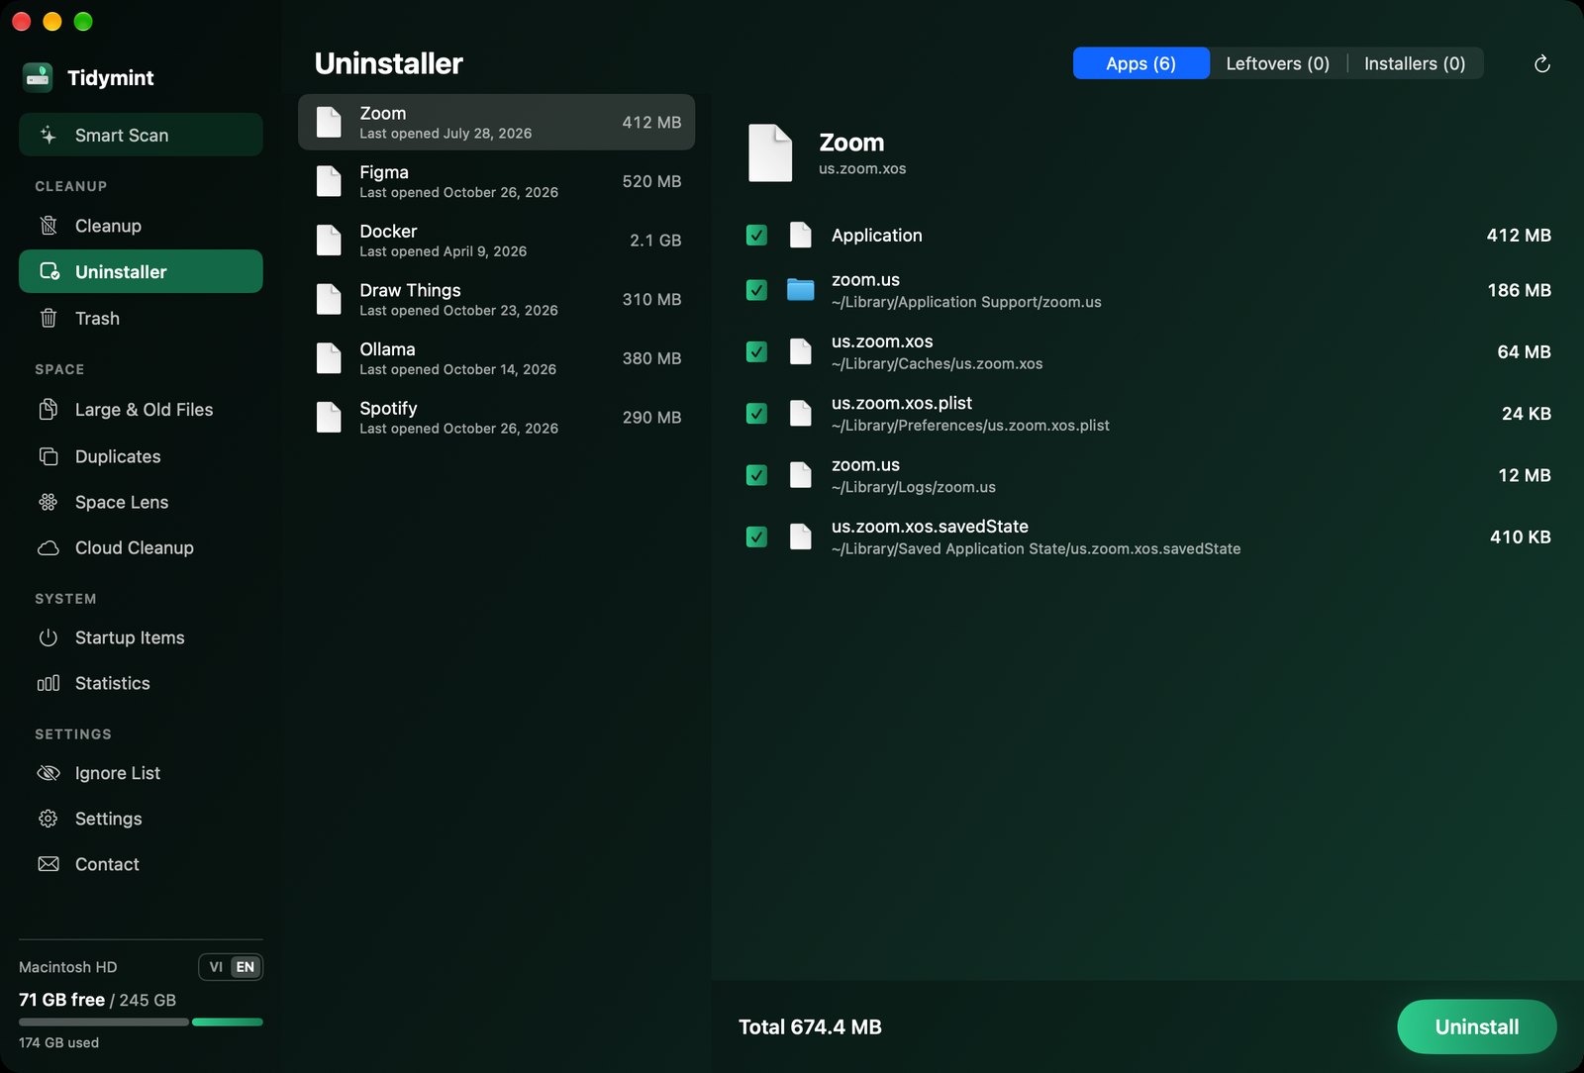Select Figma in the apps list
The image size is (1584, 1073).
(x=496, y=181)
